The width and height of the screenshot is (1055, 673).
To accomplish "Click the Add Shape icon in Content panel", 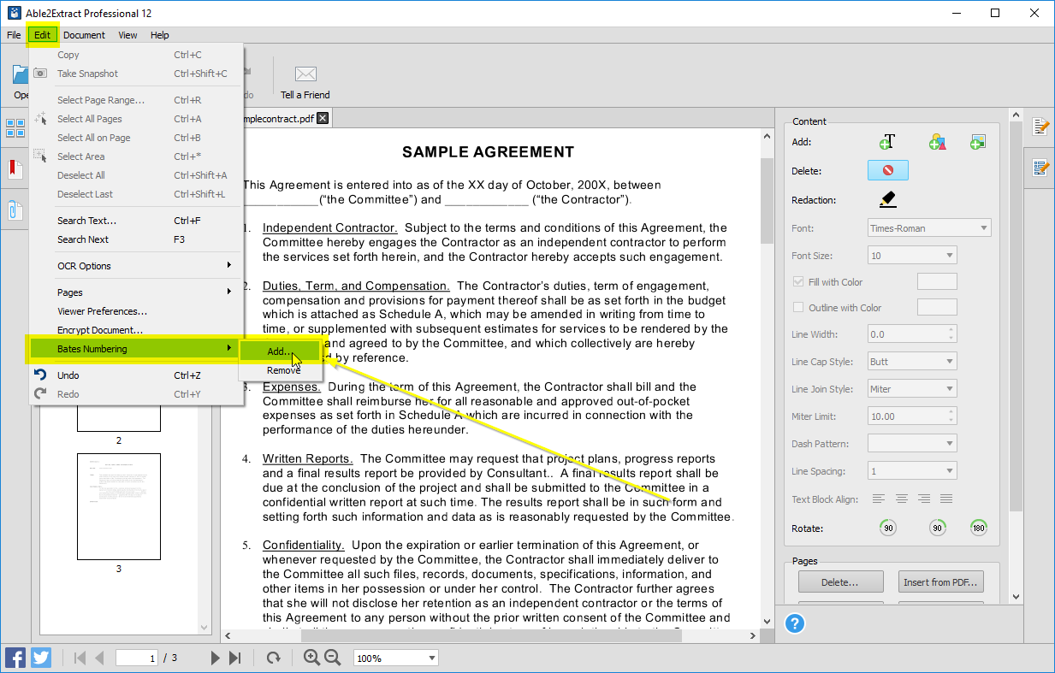I will coord(938,142).
